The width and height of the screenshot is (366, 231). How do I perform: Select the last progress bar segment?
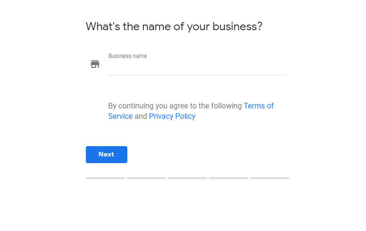pyautogui.click(x=270, y=178)
